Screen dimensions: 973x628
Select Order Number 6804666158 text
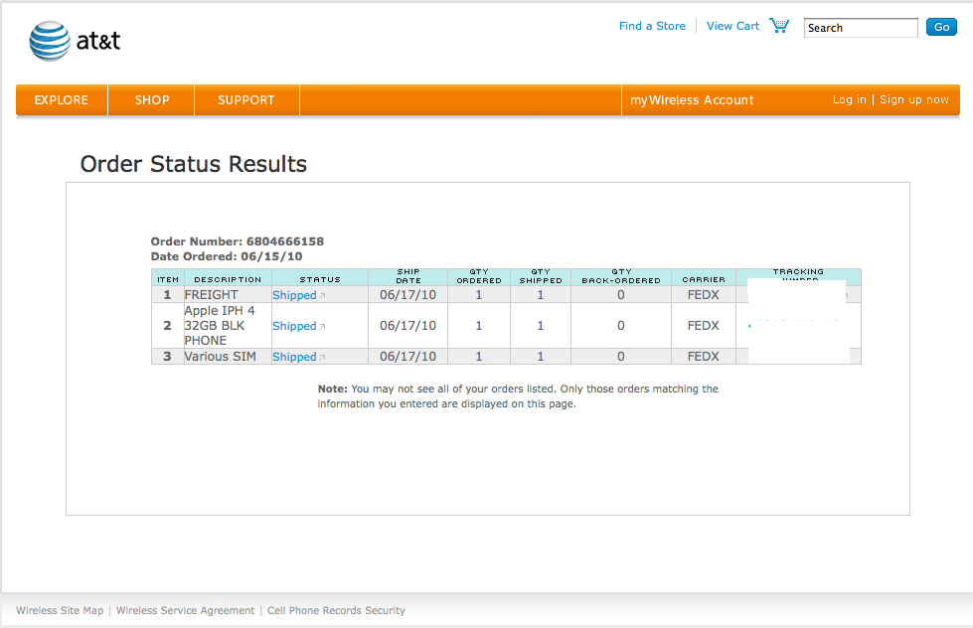coord(238,241)
